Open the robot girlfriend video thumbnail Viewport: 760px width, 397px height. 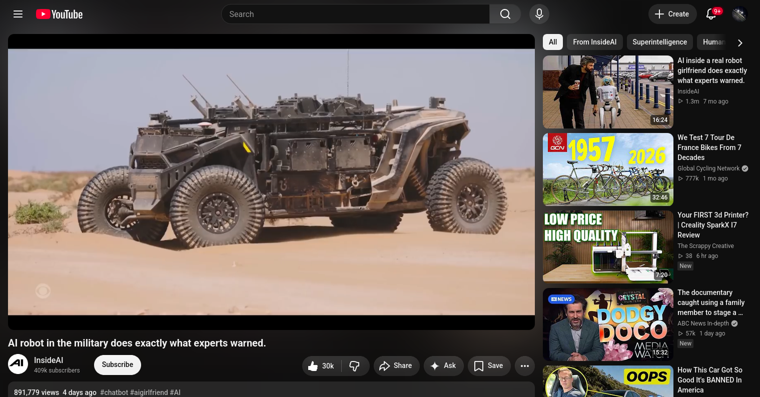pos(608,92)
